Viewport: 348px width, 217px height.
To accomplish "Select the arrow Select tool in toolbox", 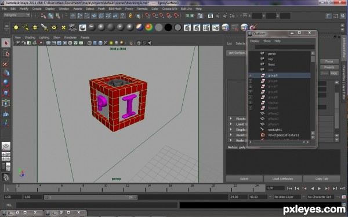I will (x=6, y=43).
